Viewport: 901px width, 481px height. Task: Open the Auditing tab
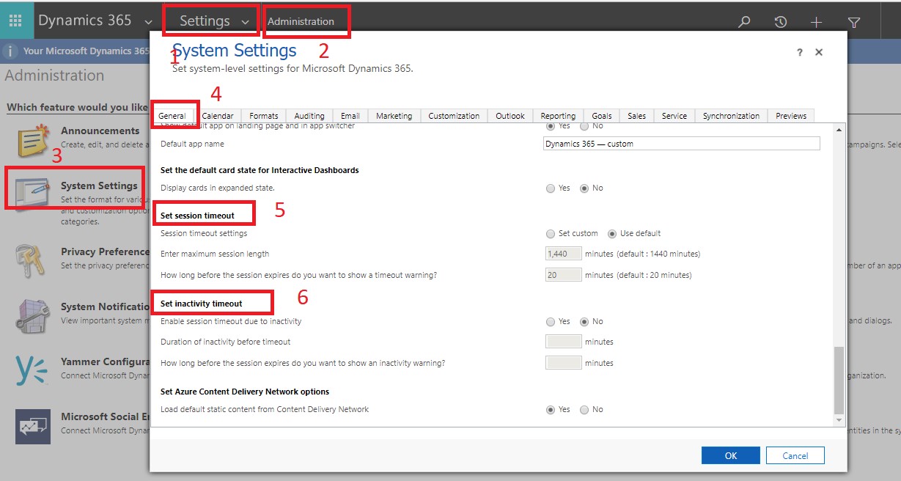[x=309, y=116]
